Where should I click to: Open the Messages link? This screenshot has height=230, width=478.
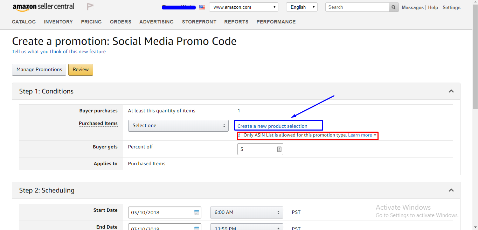(413, 7)
